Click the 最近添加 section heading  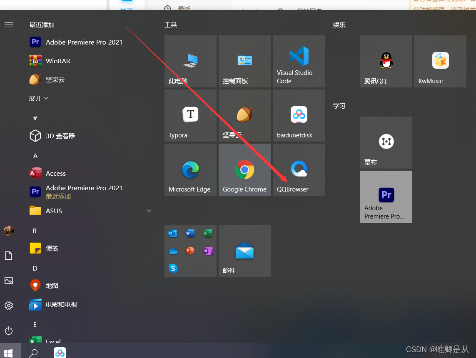[42, 25]
